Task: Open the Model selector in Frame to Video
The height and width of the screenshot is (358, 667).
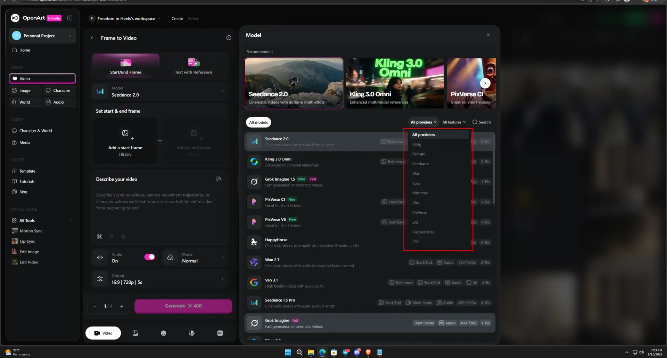Action: coord(160,91)
